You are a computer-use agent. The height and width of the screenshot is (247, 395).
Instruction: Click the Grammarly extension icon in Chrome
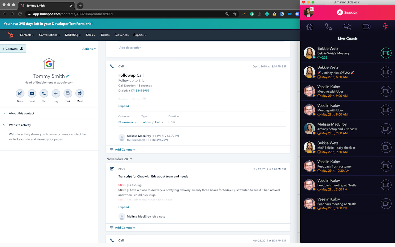pos(252,14)
